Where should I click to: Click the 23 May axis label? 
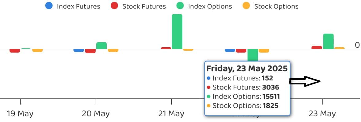[x=322, y=113]
